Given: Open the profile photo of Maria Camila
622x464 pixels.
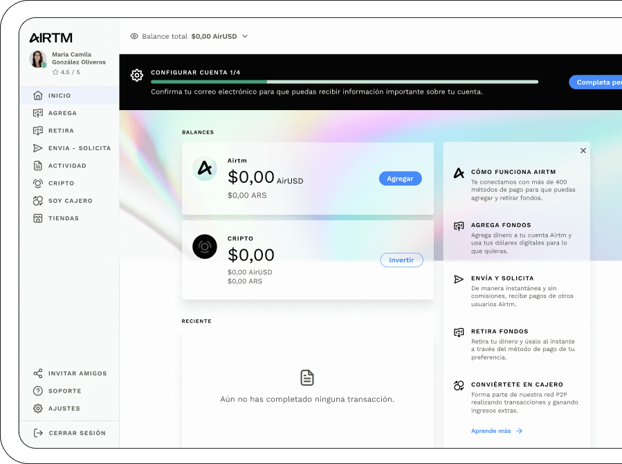Looking at the screenshot, I should [x=38, y=59].
